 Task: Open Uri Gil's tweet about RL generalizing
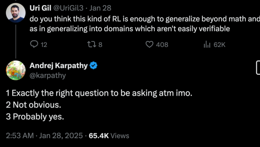tap(145, 24)
